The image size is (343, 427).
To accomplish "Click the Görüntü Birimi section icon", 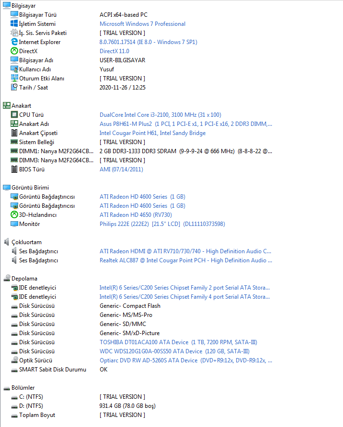I will [x=7, y=187].
